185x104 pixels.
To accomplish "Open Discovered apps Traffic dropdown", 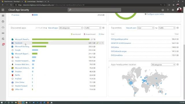I will [x=92, y=28].
